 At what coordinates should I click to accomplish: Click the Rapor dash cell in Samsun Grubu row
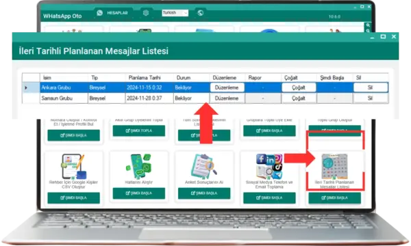click(x=263, y=98)
